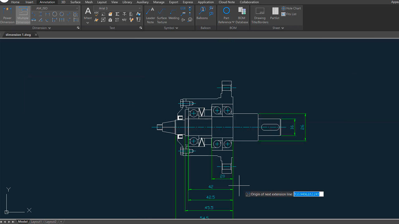Open the Manage ribbon tab
The height and width of the screenshot is (224, 399).
pos(159,2)
